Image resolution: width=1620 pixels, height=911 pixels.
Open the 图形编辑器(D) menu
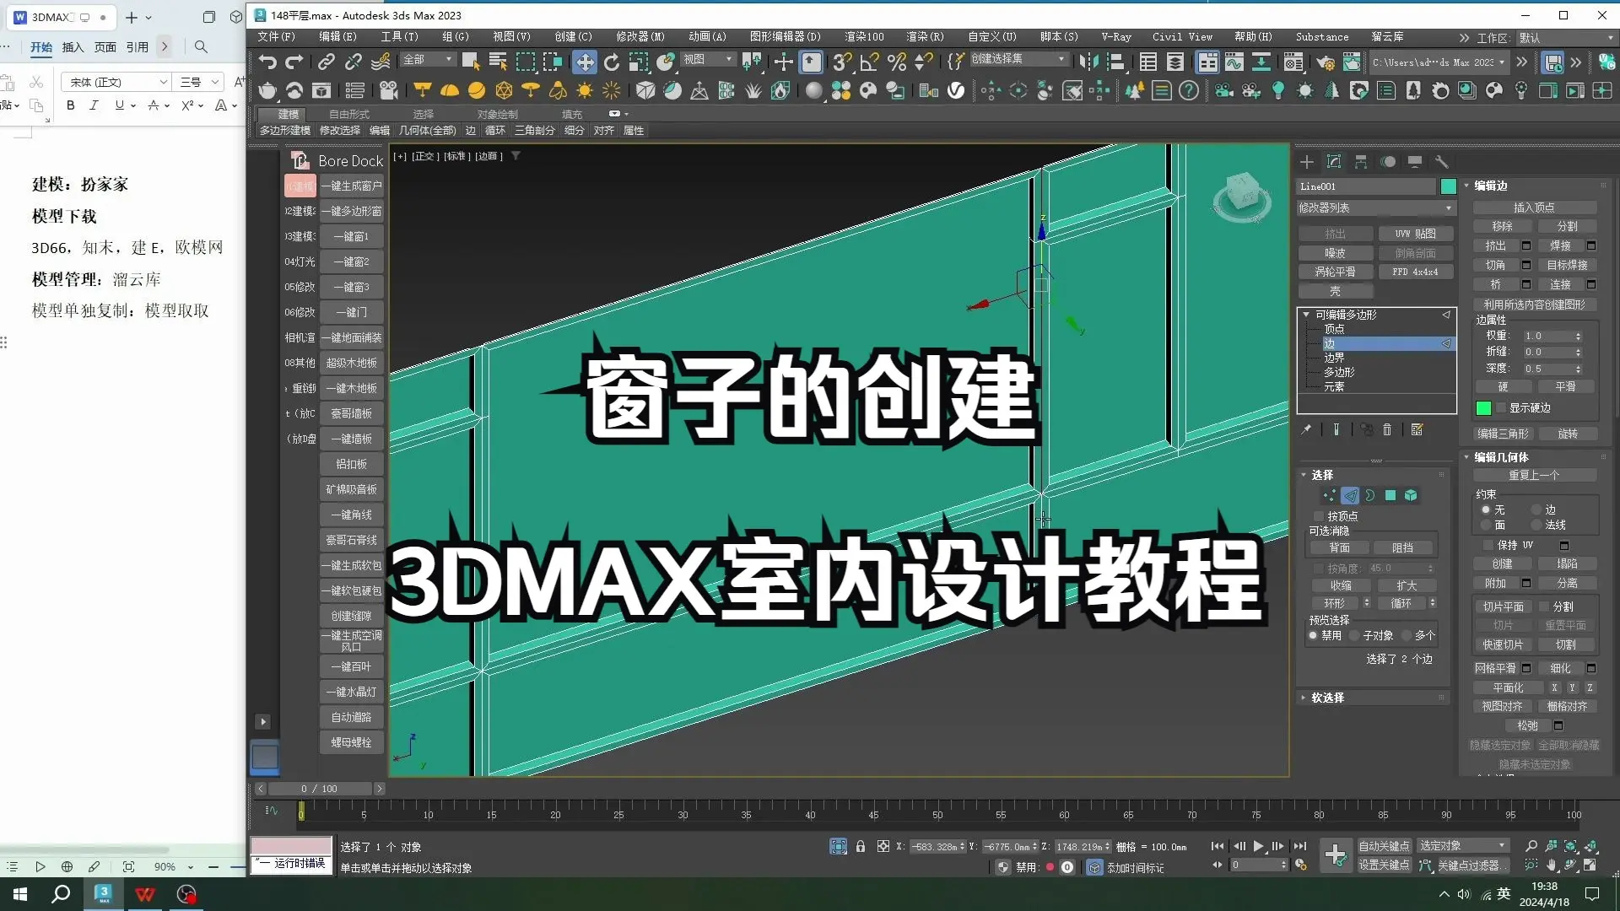coord(785,37)
